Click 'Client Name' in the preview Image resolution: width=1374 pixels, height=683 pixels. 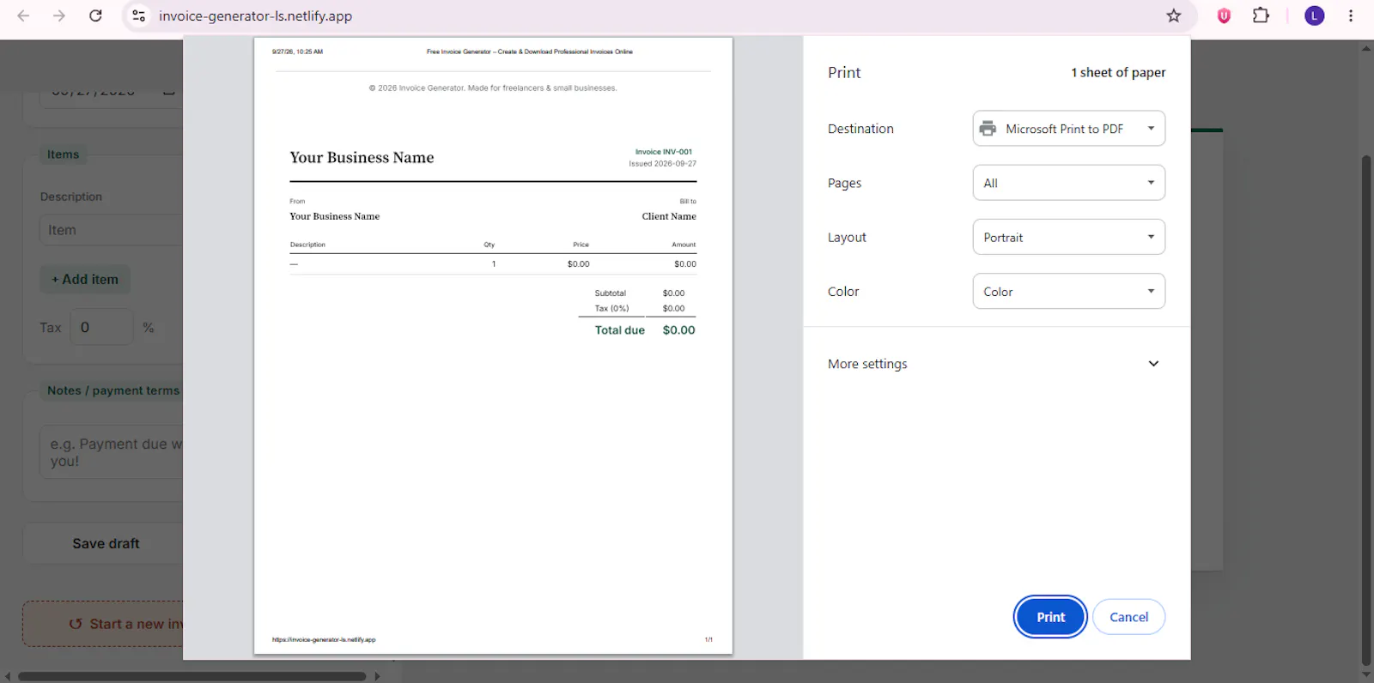pyautogui.click(x=669, y=216)
